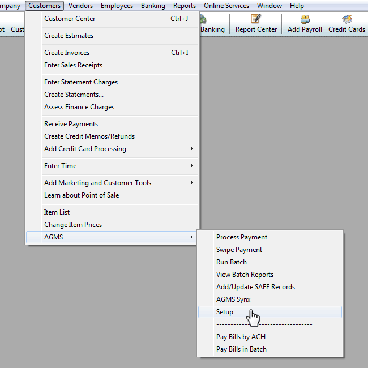Choose Pay Bills by ACH
Screen dimensions: 368x368
click(x=270, y=337)
